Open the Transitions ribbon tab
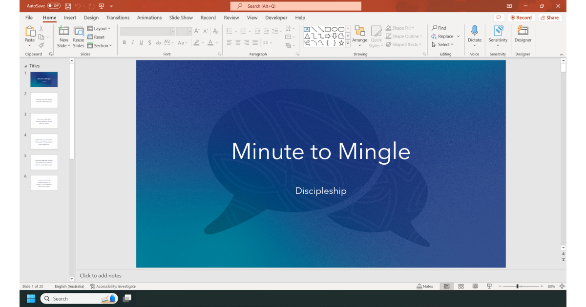The height and width of the screenshot is (307, 586). click(118, 18)
